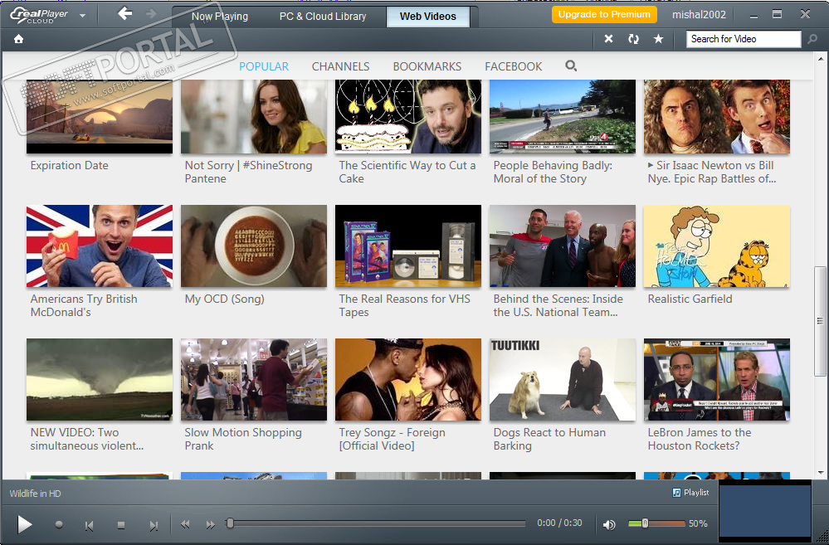The height and width of the screenshot is (545, 829).
Task: Open the Behind the Scenes U.S. National Team thumbnail
Action: pyautogui.click(x=563, y=246)
